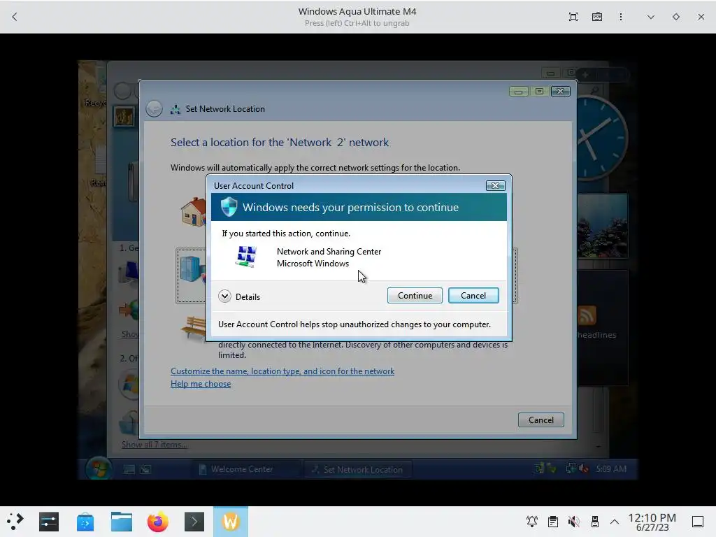Click Show Desktop in Vista quick launch
The image size is (716, 537).
coord(129,469)
